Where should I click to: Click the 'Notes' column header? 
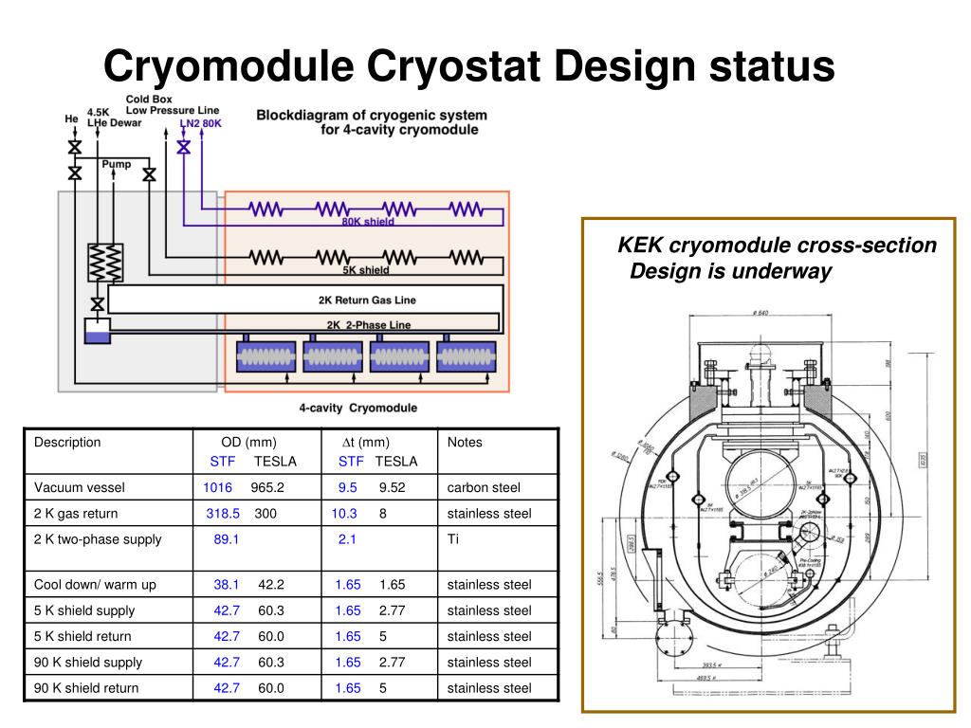click(465, 442)
